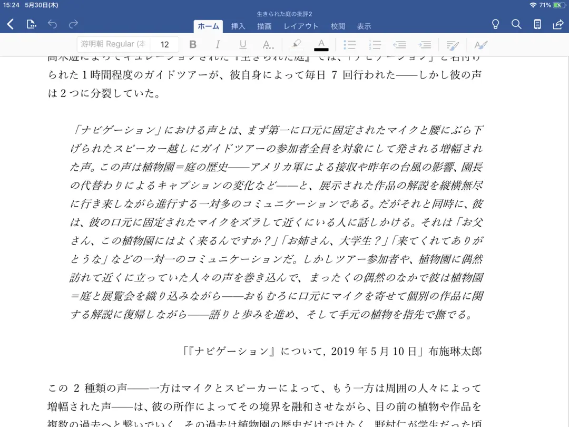Image resolution: width=569 pixels, height=427 pixels.
Task: Toggle italic formatting
Action: pos(218,45)
